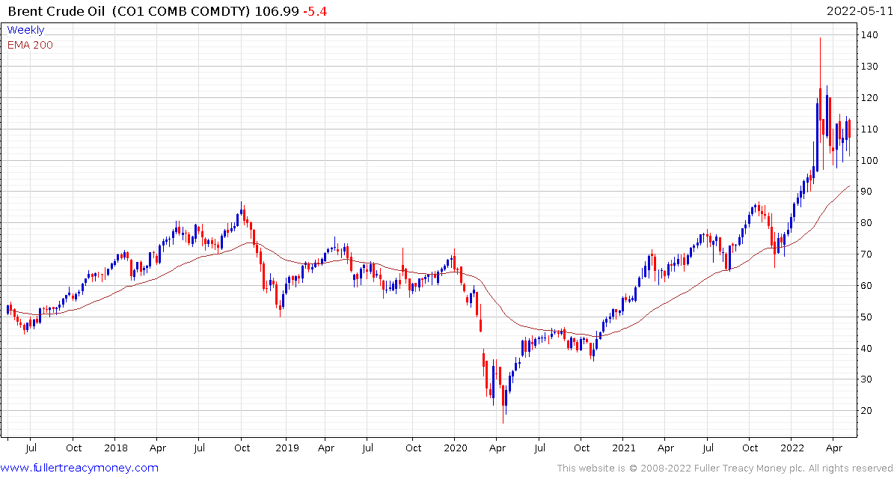Select the Weekly timeframe label
Viewport: 894px width, 479px height.
pyautogui.click(x=25, y=30)
